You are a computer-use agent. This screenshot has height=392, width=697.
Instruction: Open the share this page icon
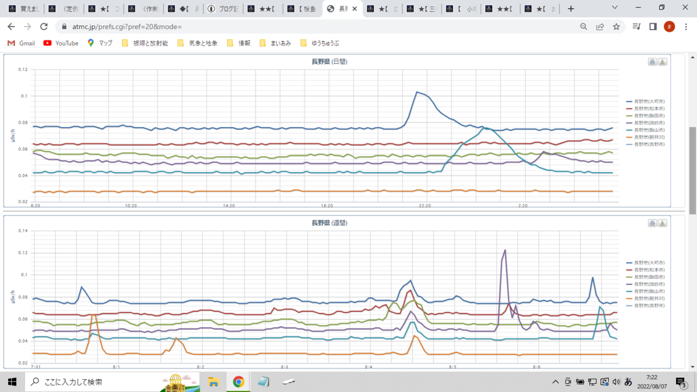point(600,27)
